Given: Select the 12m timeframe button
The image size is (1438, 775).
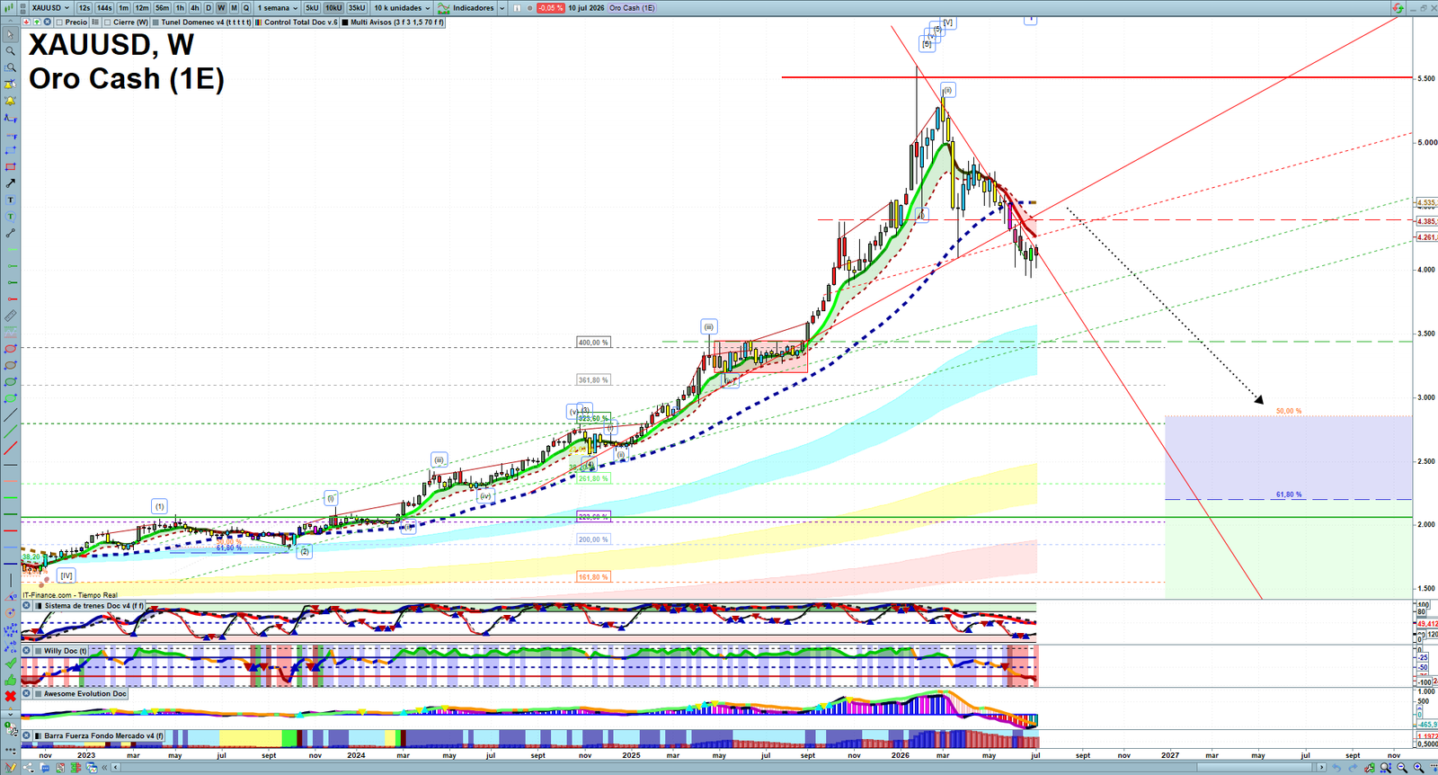Looking at the screenshot, I should pyautogui.click(x=142, y=8).
